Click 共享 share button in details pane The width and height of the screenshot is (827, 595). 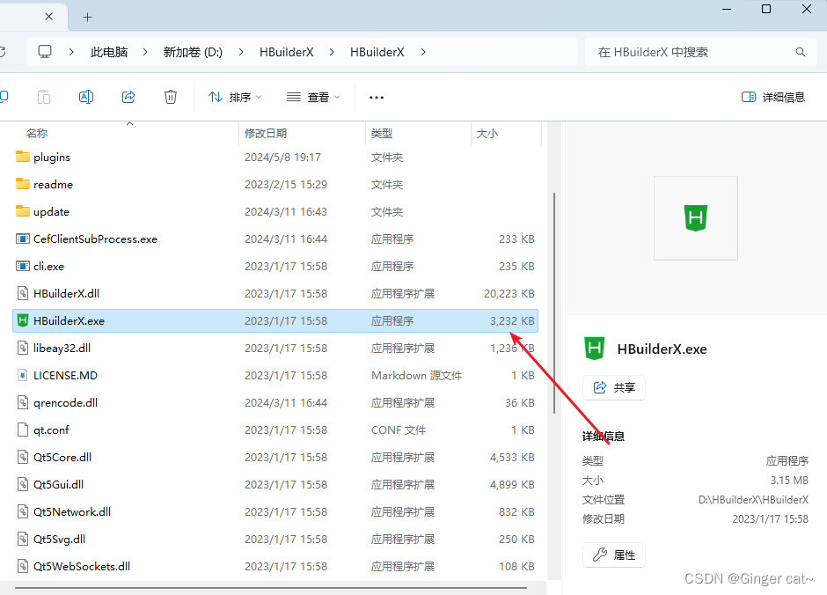point(614,387)
